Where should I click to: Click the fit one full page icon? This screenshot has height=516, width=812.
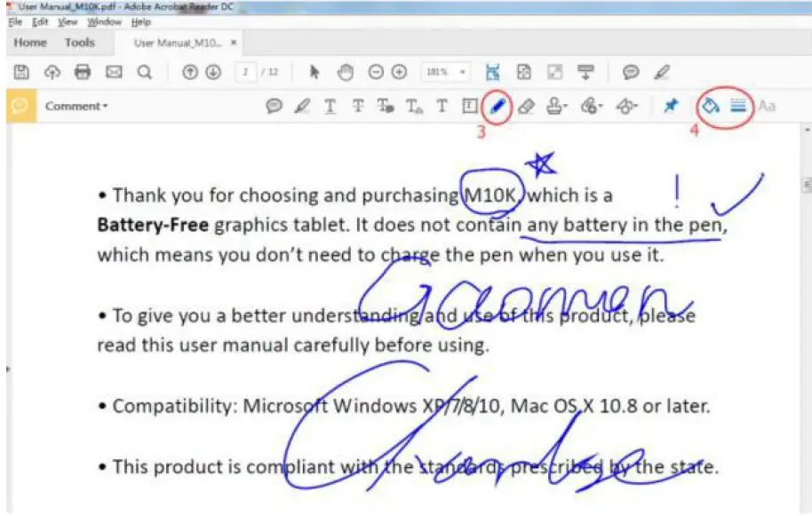pyautogui.click(x=524, y=72)
